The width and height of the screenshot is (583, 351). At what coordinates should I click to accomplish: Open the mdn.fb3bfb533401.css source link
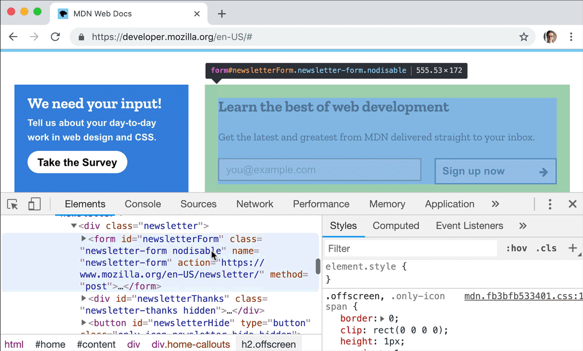523,296
